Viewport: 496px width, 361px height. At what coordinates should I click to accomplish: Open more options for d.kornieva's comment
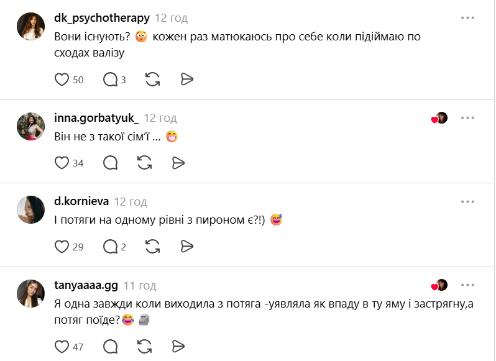point(467,201)
